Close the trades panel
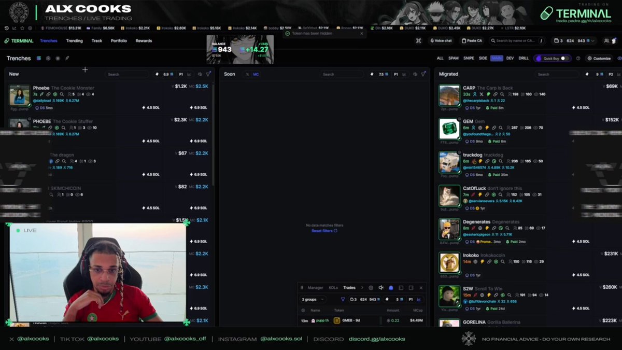This screenshot has height=350, width=622. click(421, 287)
